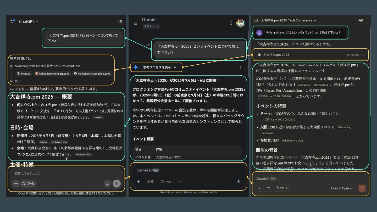The image size is (377, 212).
Task: Click pencil edit icon beside Gemini prompt
Action: pos(148,45)
